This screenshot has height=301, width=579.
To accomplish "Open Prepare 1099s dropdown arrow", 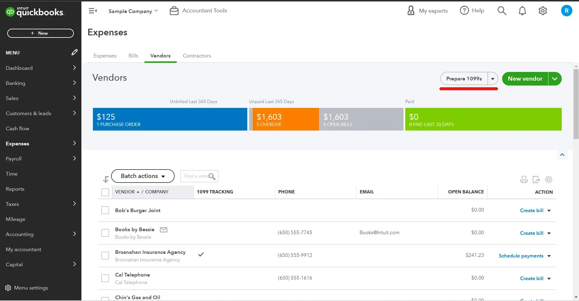I will click(493, 79).
